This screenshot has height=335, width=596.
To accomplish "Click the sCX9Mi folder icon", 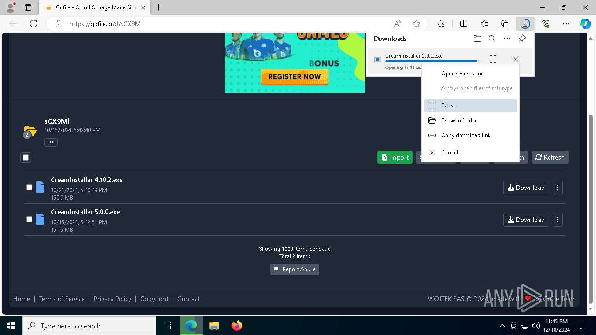I will coord(30,131).
